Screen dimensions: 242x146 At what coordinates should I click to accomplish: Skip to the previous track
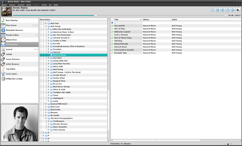pos(217,10)
